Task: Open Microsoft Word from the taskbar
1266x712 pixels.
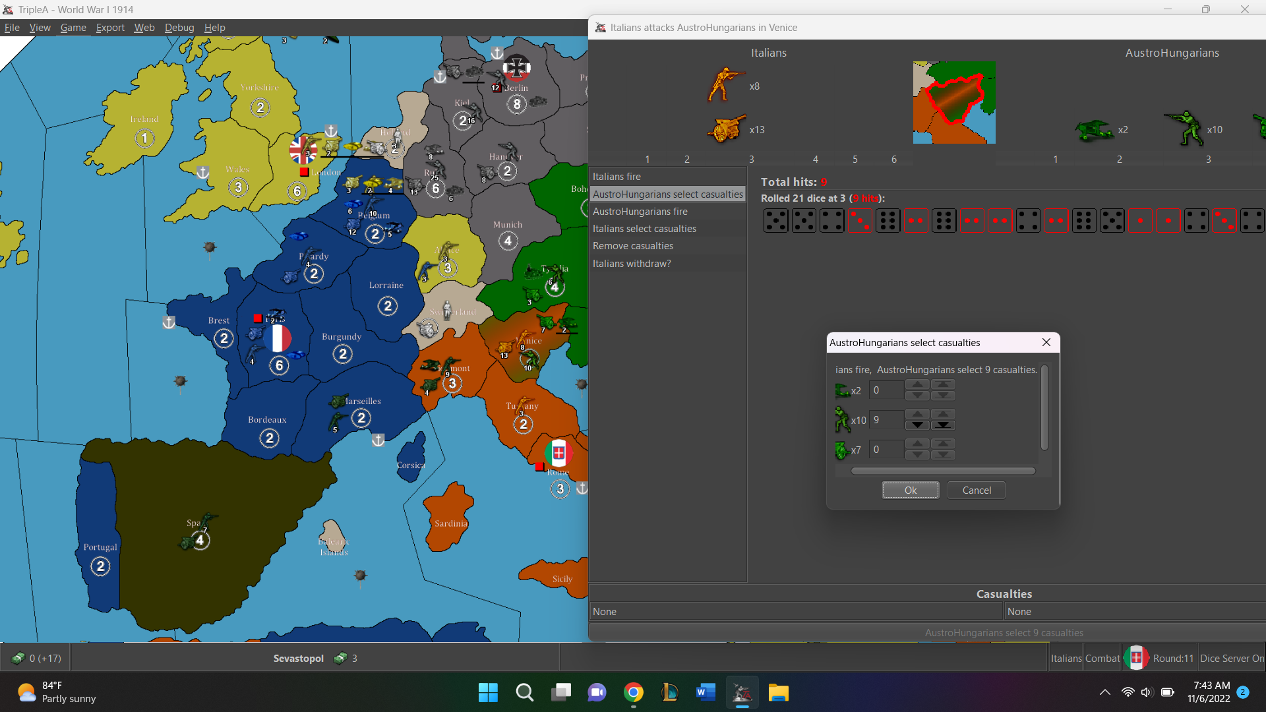Action: tap(706, 692)
